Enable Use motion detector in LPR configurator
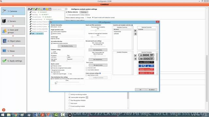 (x=87, y=70)
